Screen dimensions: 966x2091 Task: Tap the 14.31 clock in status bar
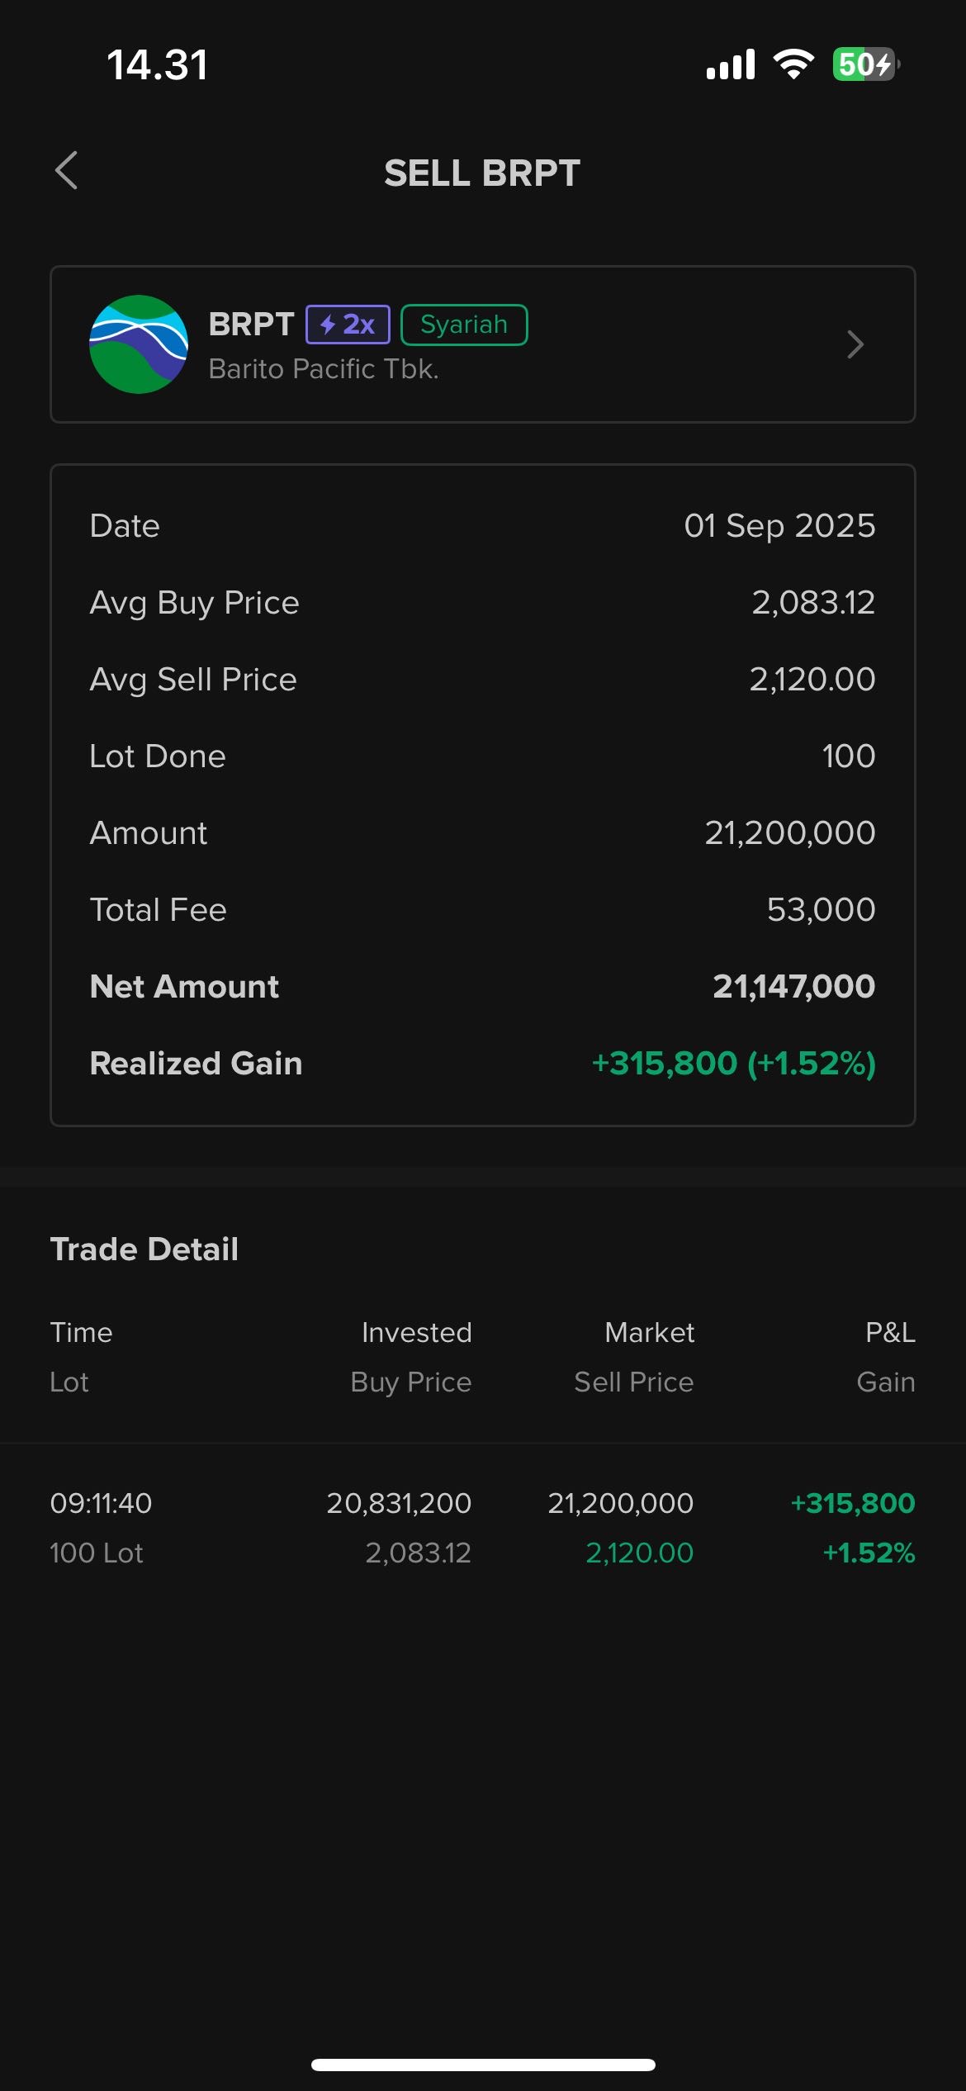coord(157,64)
